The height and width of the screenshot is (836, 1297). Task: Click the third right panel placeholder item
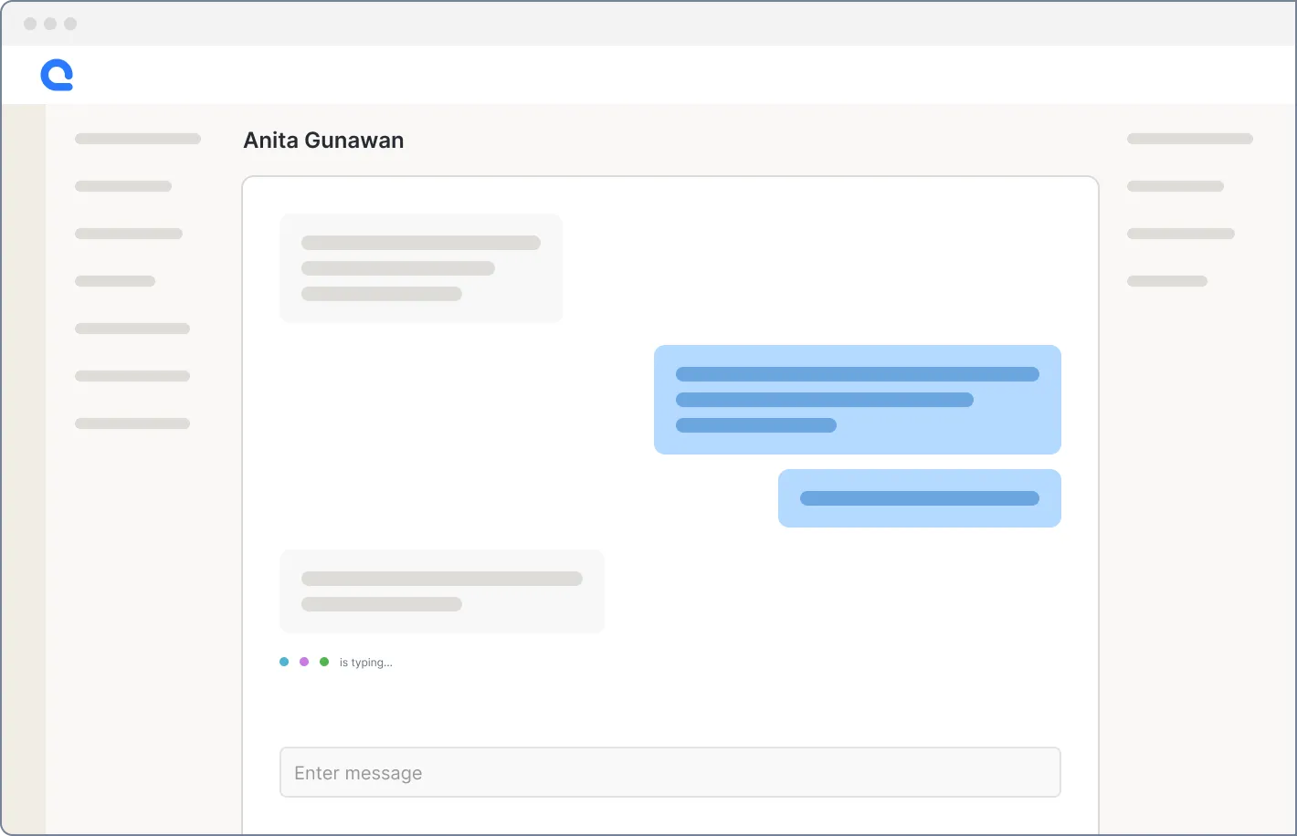coord(1181,234)
